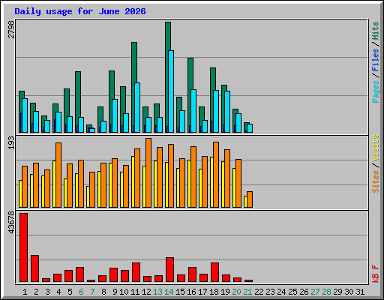The image size is (384, 300).
Task: Click the orange sites bar for day 4
Action: [58, 175]
